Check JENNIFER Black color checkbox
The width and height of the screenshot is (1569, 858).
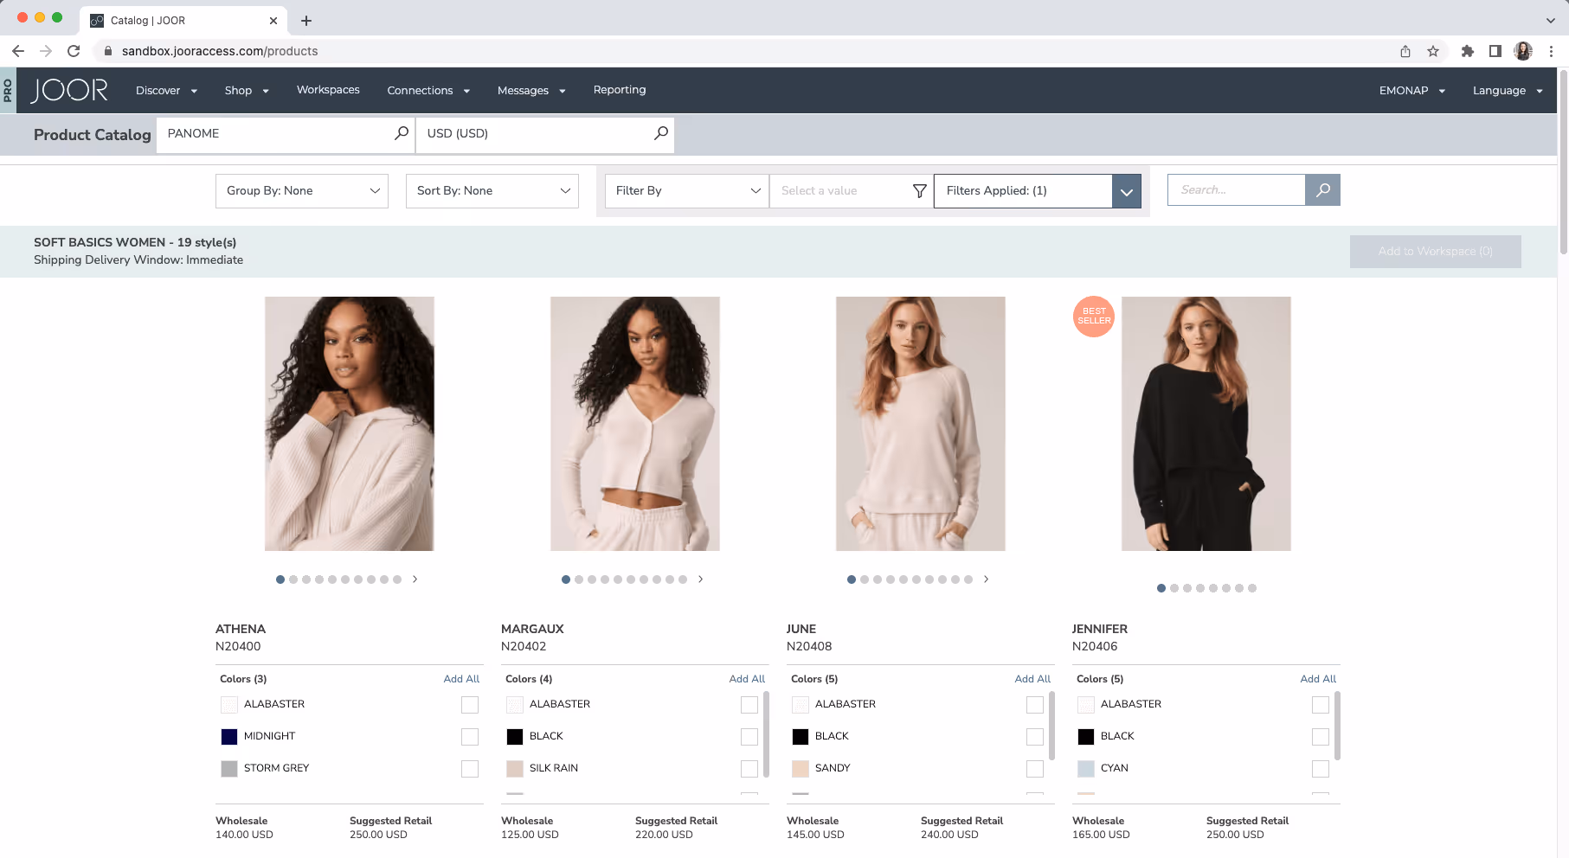point(1321,737)
